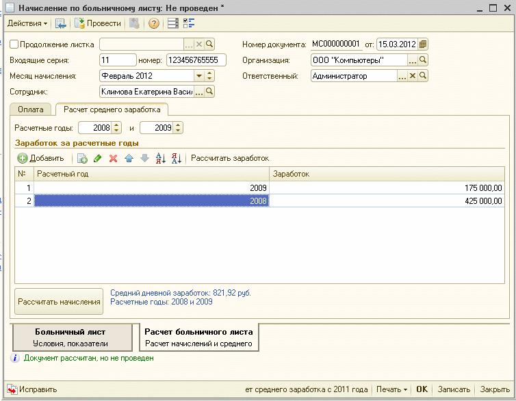Open the Больничный лист bottom page tab
Viewport: 516px width, 401px height.
72,337
